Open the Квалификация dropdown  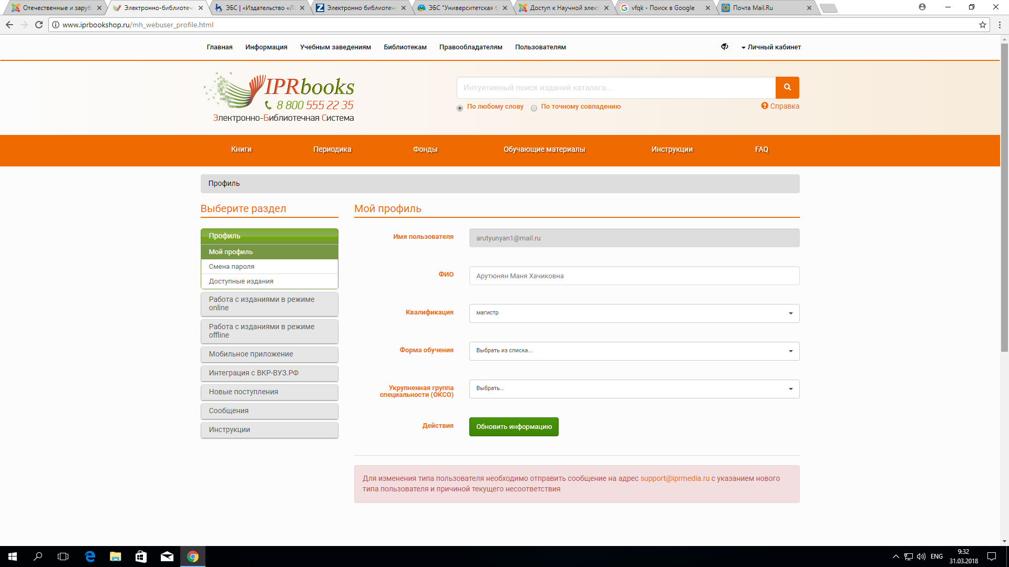tap(634, 313)
